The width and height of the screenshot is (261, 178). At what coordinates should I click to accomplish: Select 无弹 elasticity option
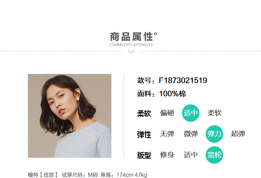tap(167, 134)
